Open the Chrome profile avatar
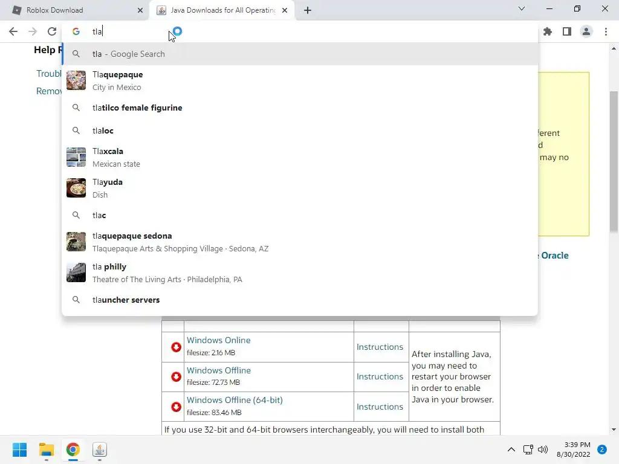 click(586, 31)
